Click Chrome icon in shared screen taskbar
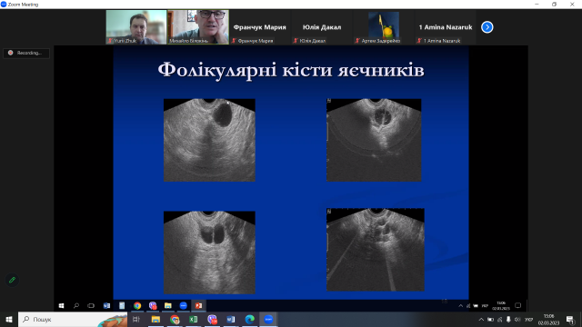Image resolution: width=582 pixels, height=327 pixels. tap(137, 305)
